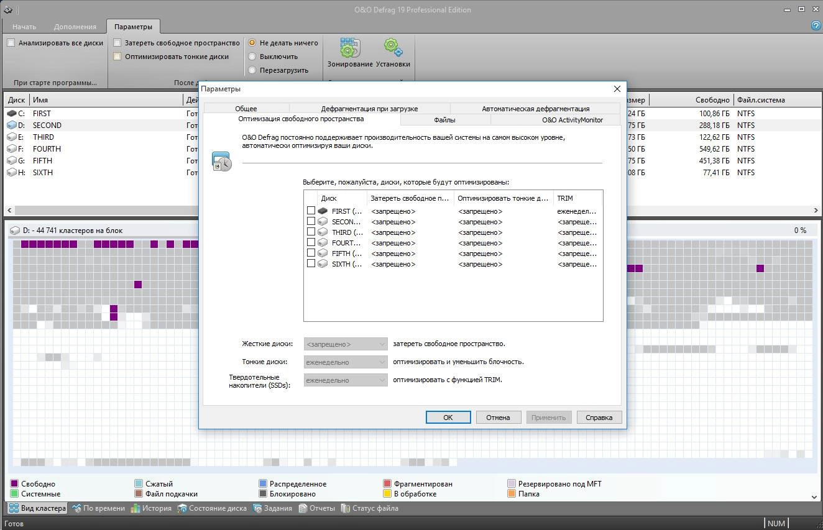Click the scheduler clock icon in dialog
Screen dimensions: 823x530
[221, 162]
